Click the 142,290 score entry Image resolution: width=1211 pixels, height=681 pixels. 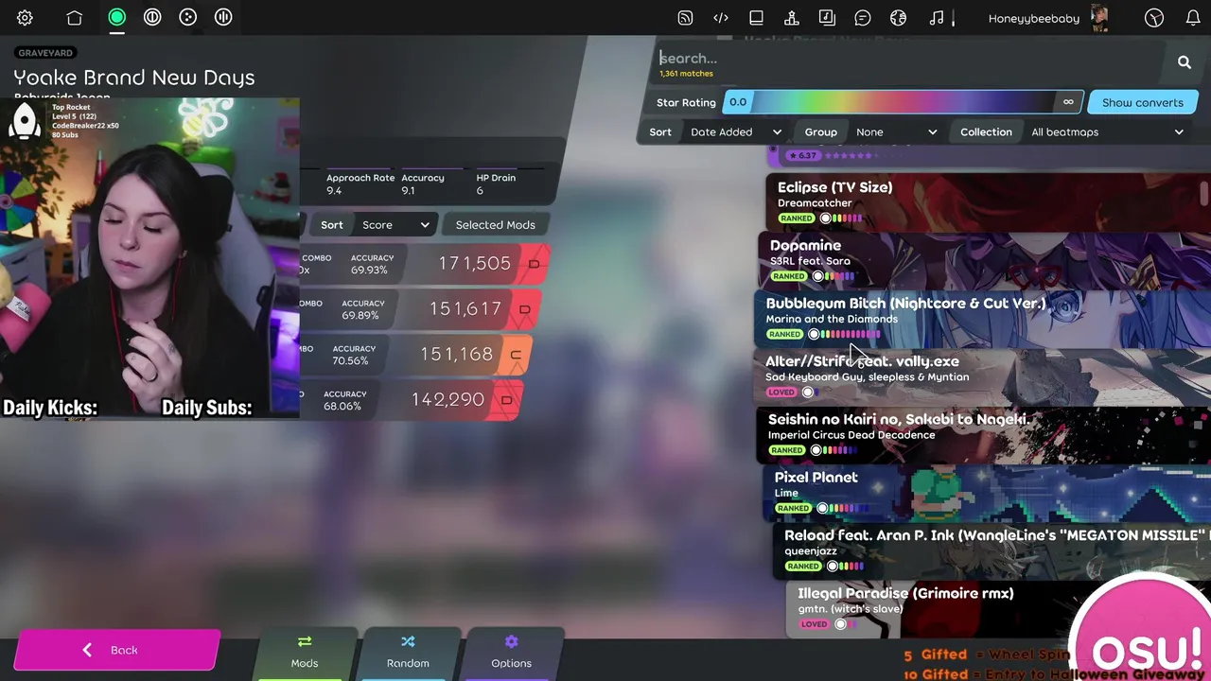[412, 400]
